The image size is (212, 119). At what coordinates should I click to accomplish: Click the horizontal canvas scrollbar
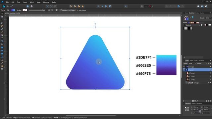point(91,115)
